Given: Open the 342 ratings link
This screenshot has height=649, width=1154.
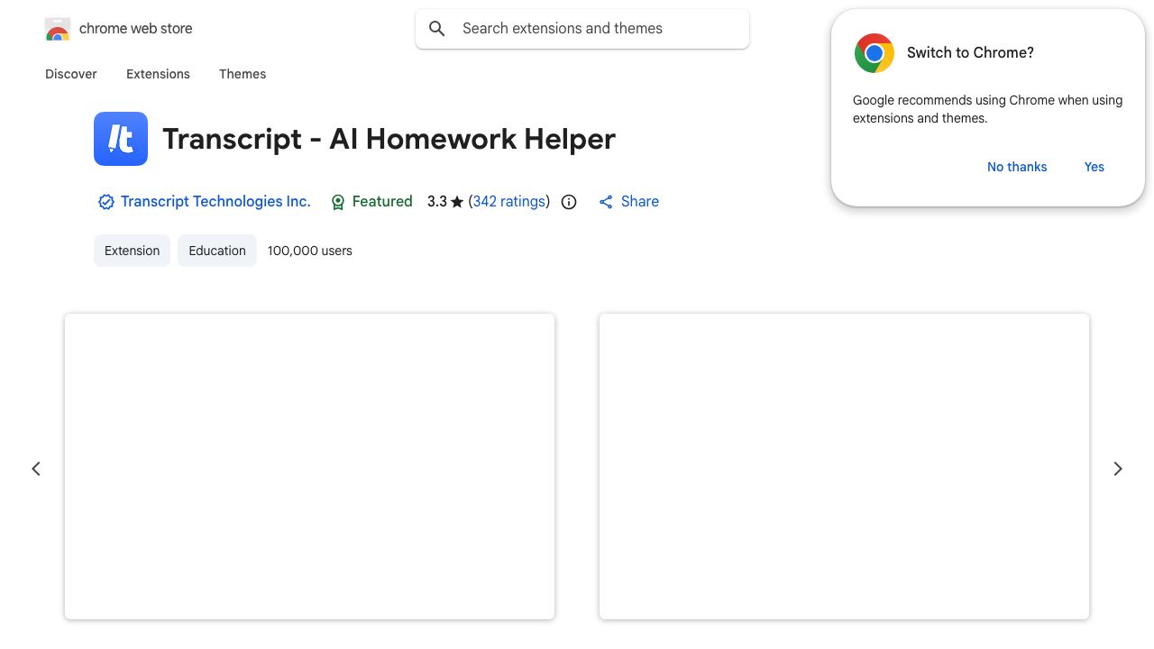Looking at the screenshot, I should pos(509,202).
